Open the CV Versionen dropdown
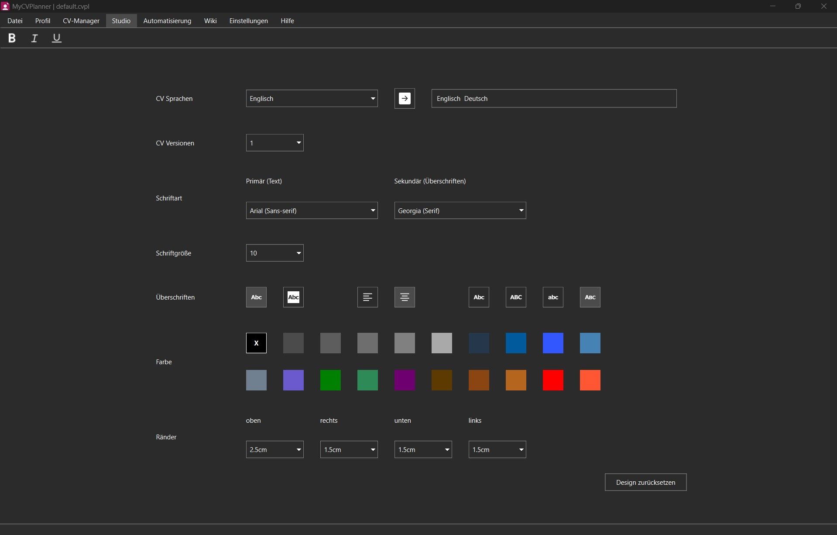Viewport: 837px width, 535px height. point(274,143)
